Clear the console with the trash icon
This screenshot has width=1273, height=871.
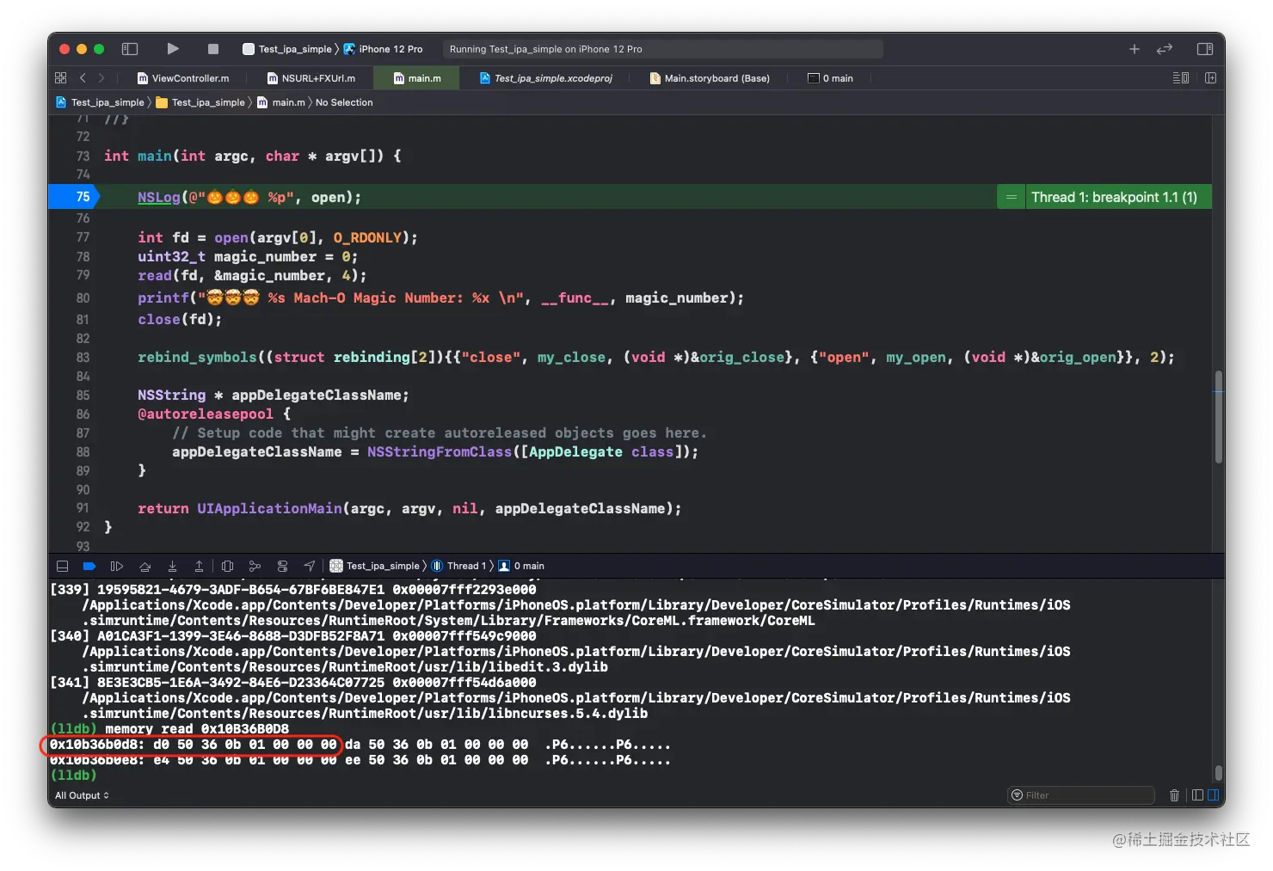1174,795
